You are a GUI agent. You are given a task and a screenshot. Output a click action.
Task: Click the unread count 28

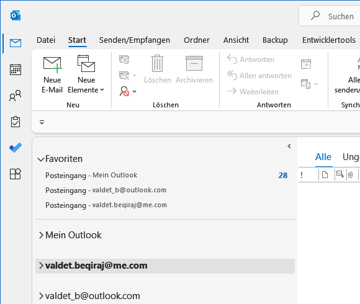pyautogui.click(x=283, y=176)
